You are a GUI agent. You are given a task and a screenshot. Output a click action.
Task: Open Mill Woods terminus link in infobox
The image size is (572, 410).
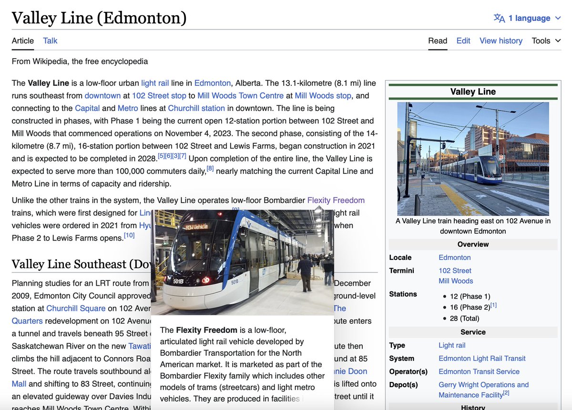point(456,281)
